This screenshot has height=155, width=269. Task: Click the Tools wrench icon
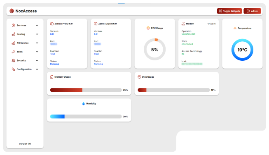(x=13, y=52)
